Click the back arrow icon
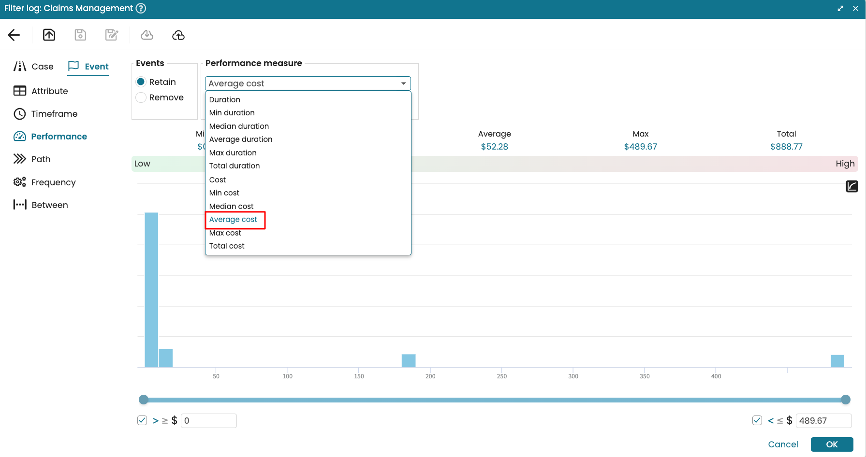This screenshot has width=866, height=457. tap(14, 35)
